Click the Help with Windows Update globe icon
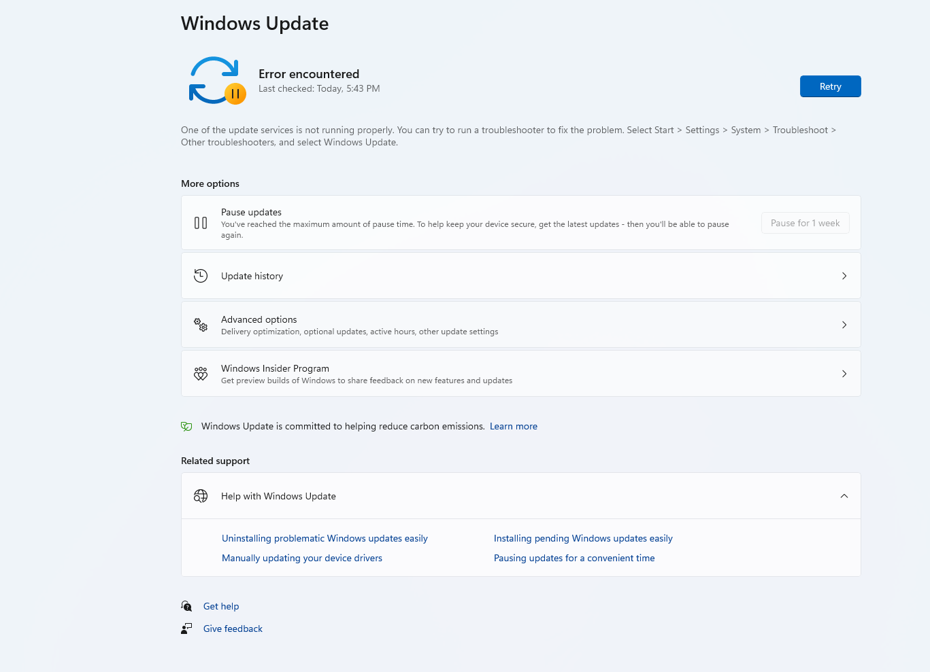 click(201, 496)
